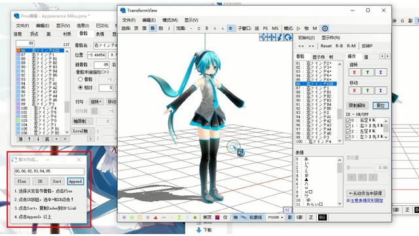Expand with > button near Local轴

(90, 138)
